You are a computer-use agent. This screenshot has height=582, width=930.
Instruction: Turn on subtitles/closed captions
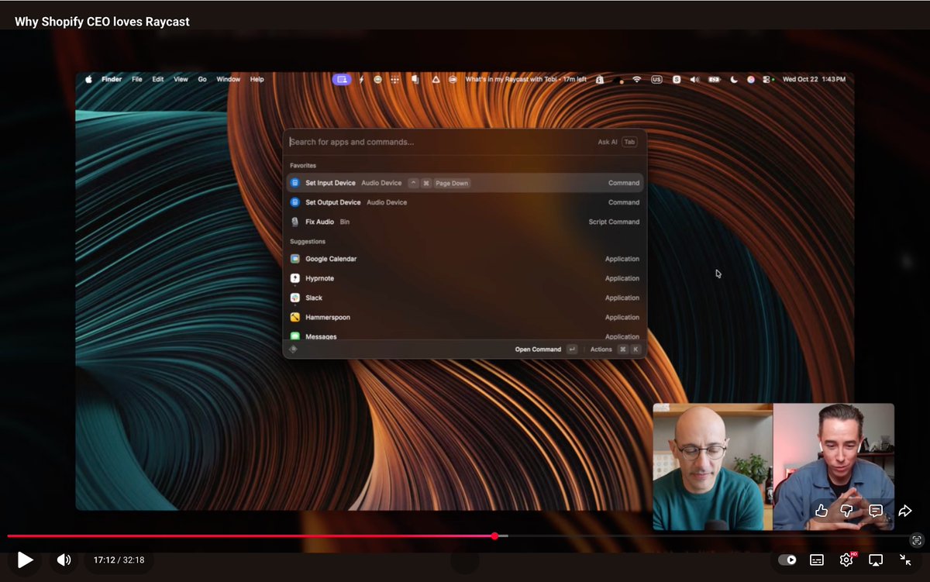(816, 560)
